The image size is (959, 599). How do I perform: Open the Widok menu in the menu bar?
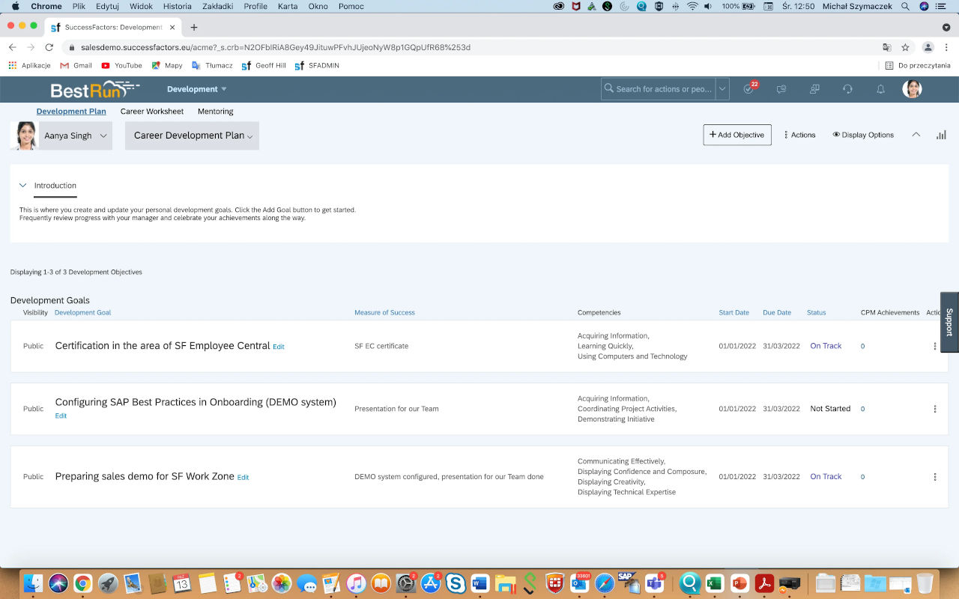pyautogui.click(x=141, y=6)
